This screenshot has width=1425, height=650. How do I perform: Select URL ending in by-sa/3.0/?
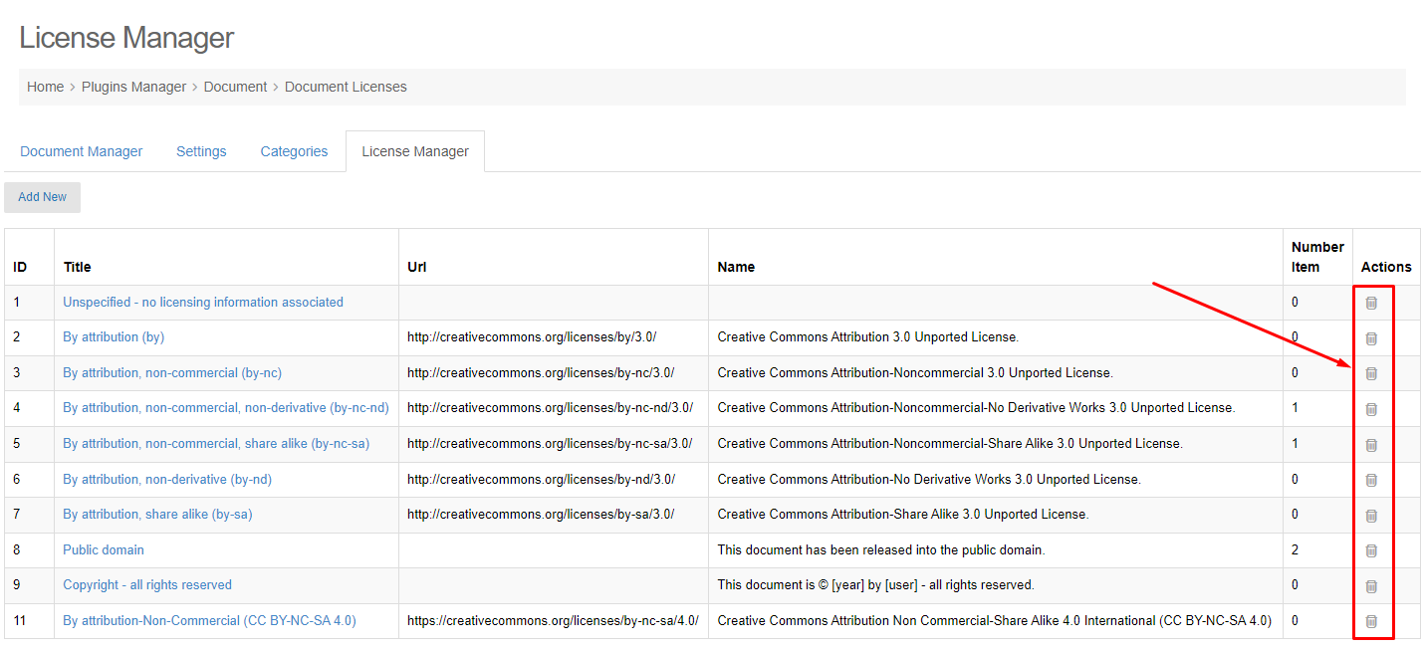[x=541, y=514]
